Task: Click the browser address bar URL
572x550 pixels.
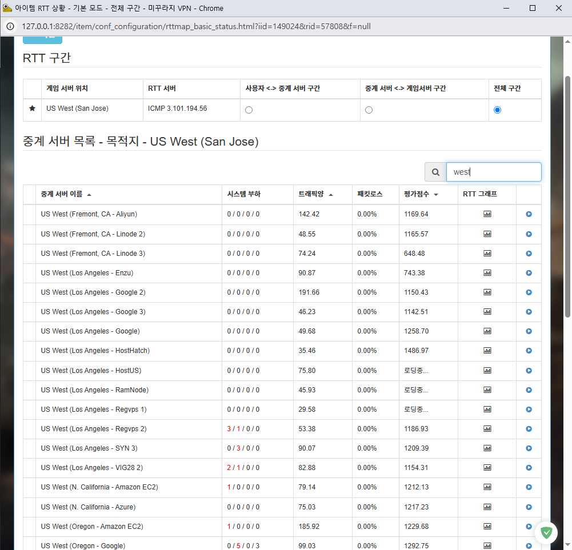Action: (196, 26)
